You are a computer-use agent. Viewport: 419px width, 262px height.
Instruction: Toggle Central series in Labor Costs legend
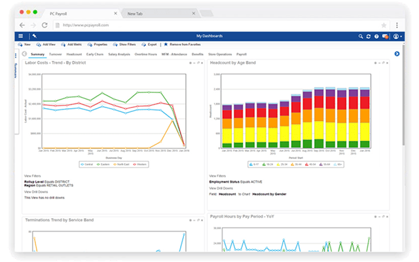coord(87,164)
